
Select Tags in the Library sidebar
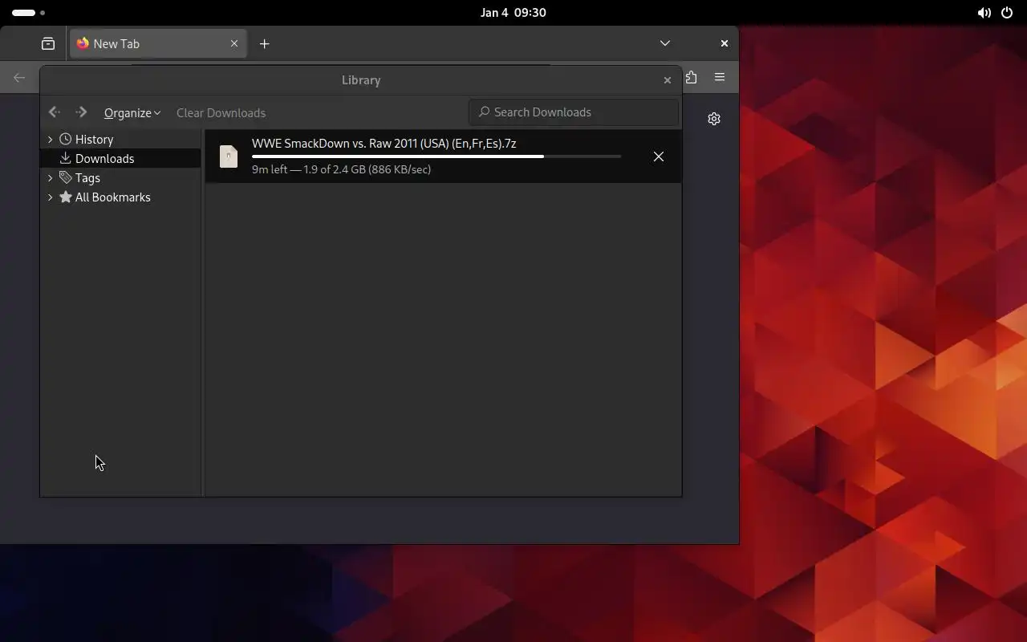coord(87,178)
